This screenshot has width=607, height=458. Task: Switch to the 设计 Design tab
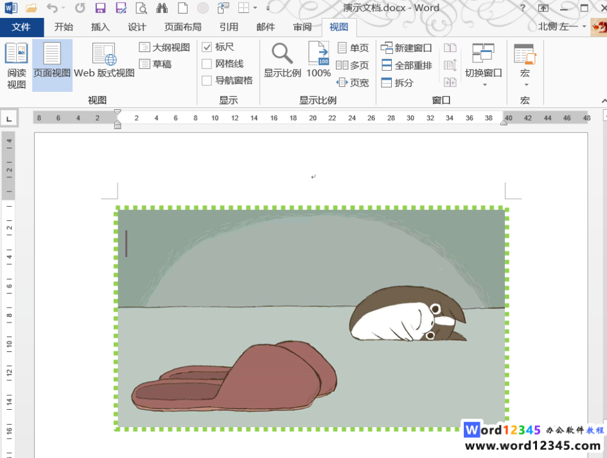[137, 27]
